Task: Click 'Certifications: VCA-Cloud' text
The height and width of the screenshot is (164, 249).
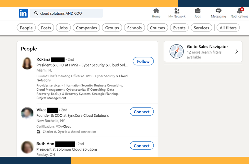Action: 54,126
